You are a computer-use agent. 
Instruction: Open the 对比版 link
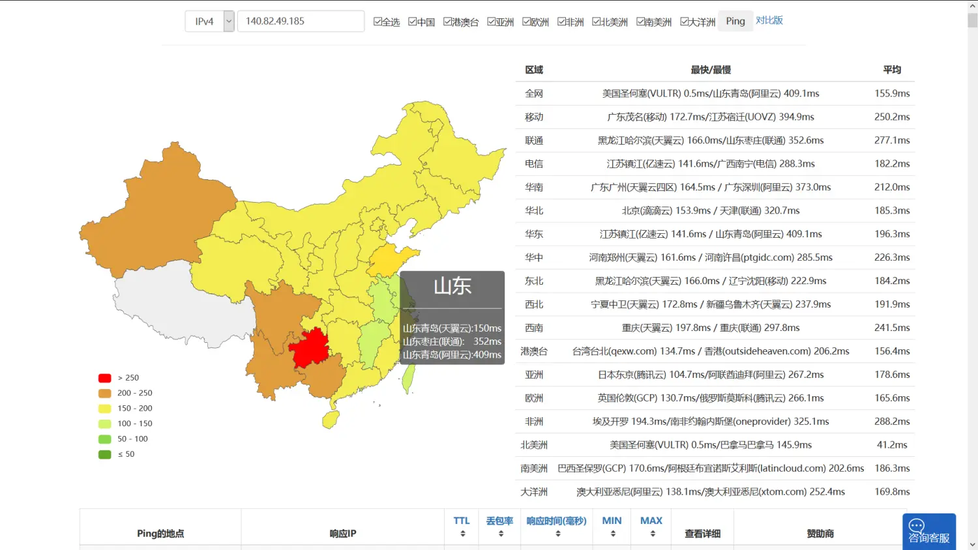click(769, 20)
